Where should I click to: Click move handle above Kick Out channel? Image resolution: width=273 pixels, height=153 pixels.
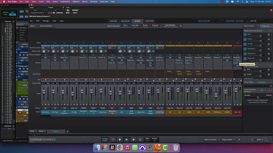(45, 43)
